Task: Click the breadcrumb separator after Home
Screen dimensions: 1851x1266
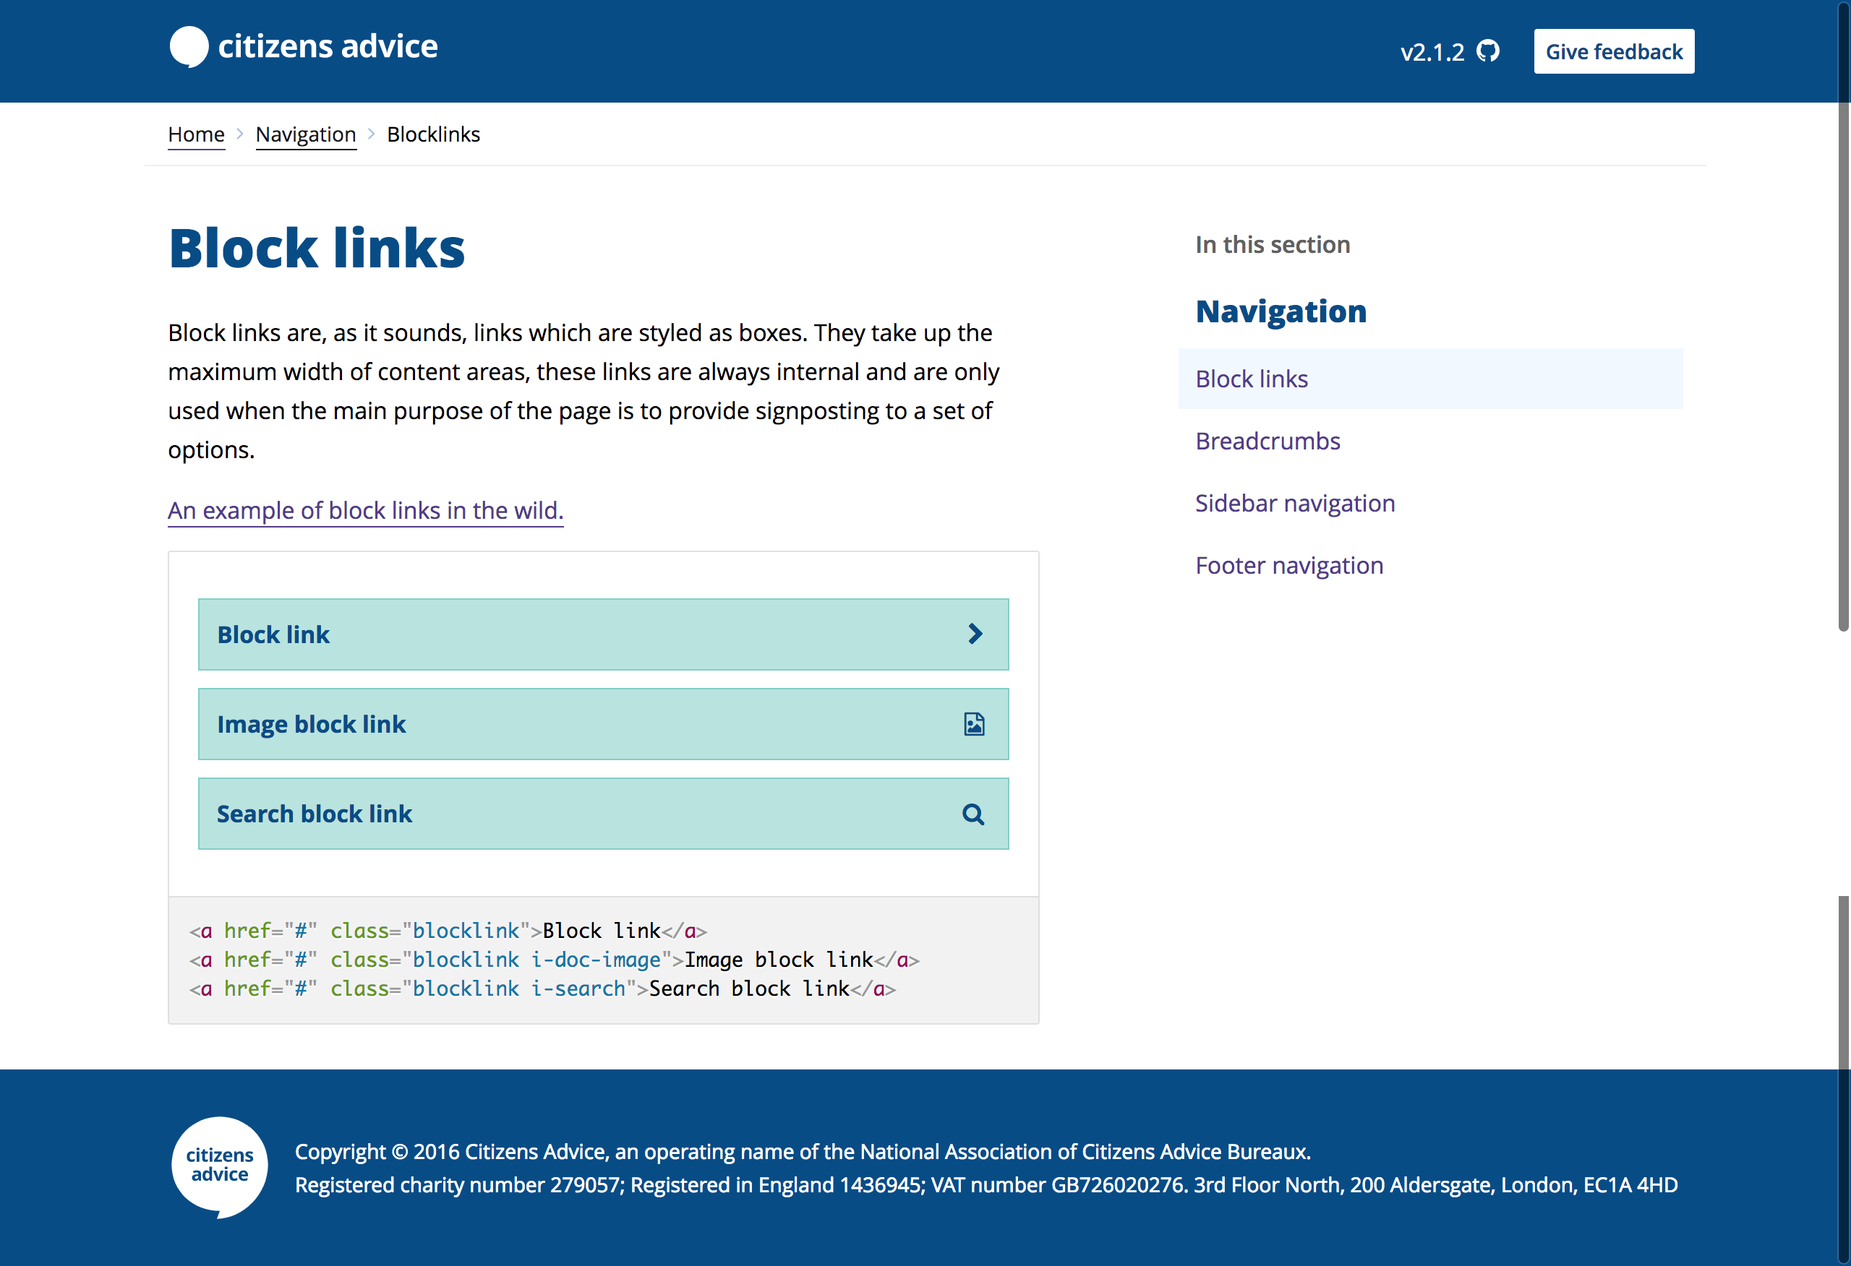Action: (x=240, y=134)
